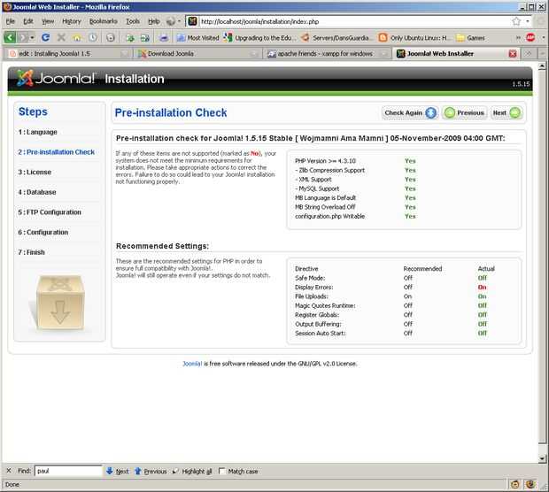Click step 3 : License
The height and width of the screenshot is (492, 549).
pyautogui.click(x=35, y=173)
